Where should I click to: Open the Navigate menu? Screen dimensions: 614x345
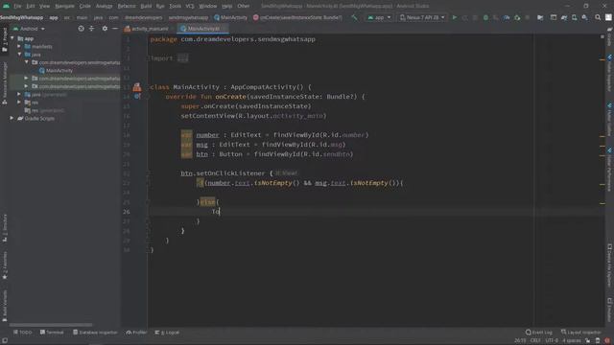tap(64, 6)
